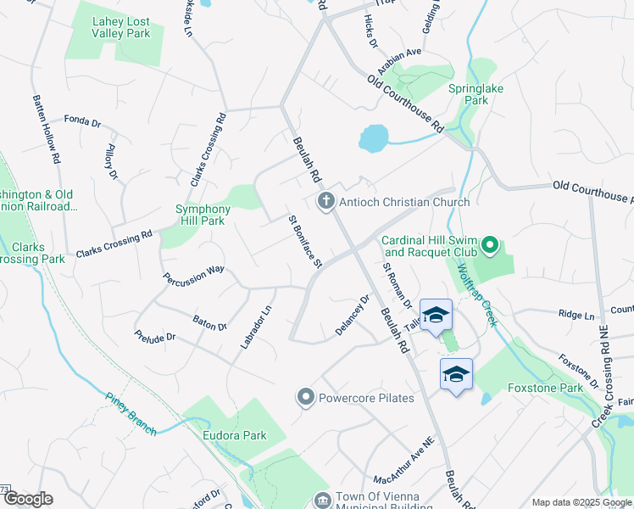Click the upper school graduation cap marker
634x509 pixels.
[436, 317]
